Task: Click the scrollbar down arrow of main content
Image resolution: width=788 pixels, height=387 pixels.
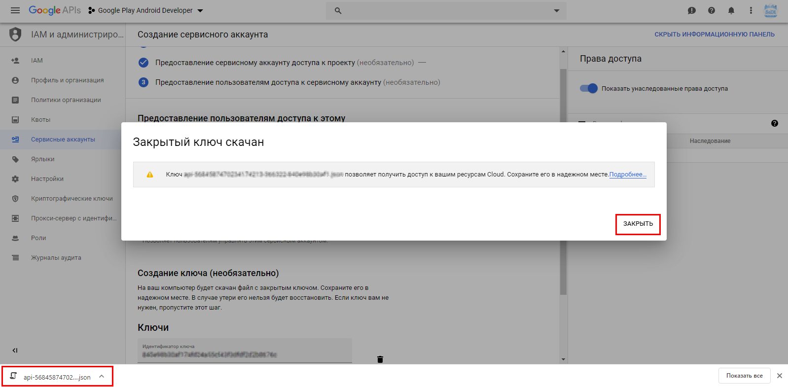Action: coord(563,359)
